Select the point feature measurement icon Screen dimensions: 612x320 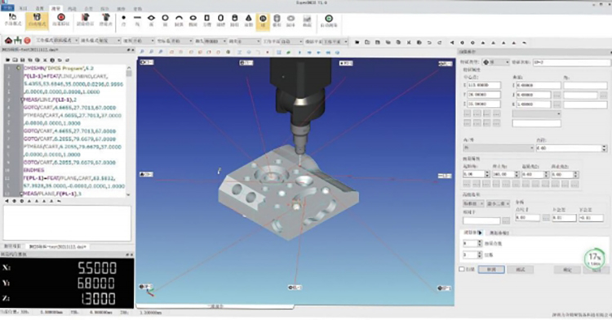(124, 20)
